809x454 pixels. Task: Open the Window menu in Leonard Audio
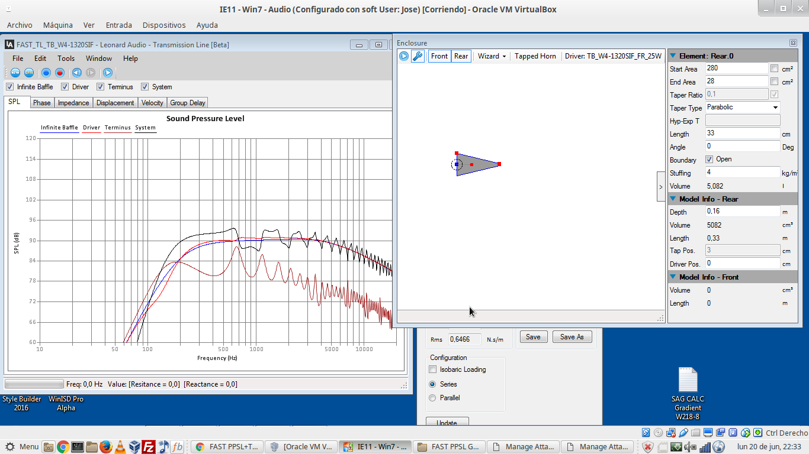tap(99, 59)
